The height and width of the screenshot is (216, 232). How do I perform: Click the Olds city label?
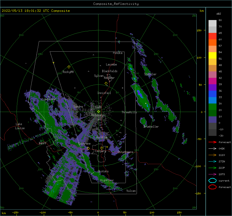pyautogui.click(x=98, y=107)
